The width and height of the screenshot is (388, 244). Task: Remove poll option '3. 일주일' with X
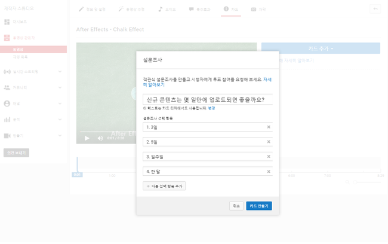point(269,157)
